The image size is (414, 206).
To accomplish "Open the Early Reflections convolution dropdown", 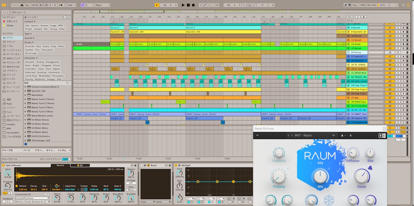I will (32, 198).
